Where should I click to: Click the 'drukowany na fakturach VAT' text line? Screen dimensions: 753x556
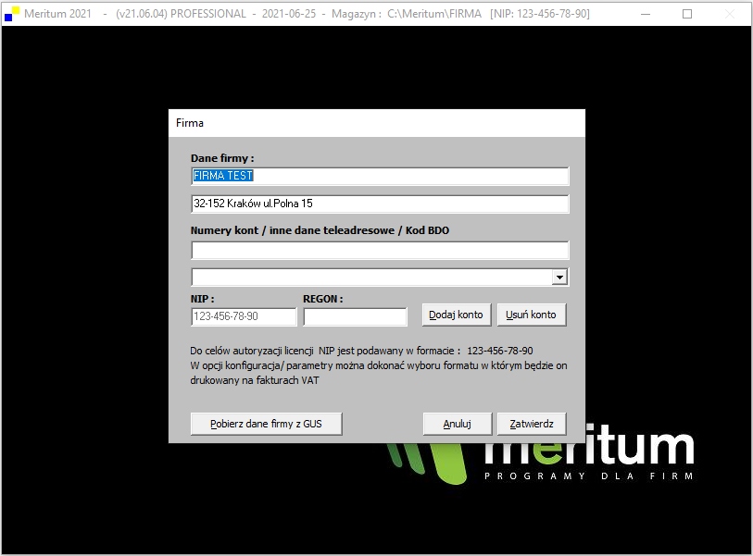coord(255,380)
